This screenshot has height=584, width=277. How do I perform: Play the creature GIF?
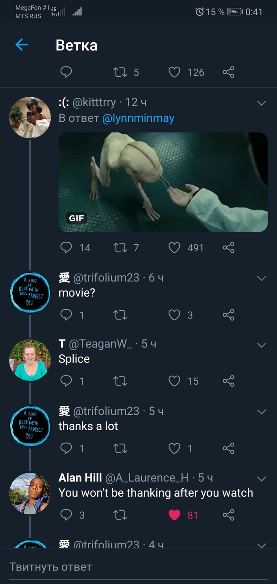coord(163,182)
